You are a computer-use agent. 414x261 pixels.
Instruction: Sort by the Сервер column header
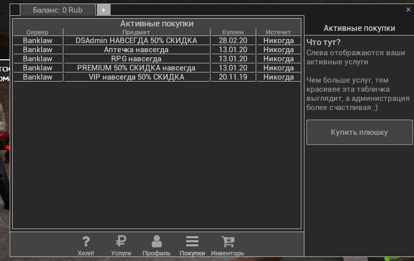pos(38,32)
